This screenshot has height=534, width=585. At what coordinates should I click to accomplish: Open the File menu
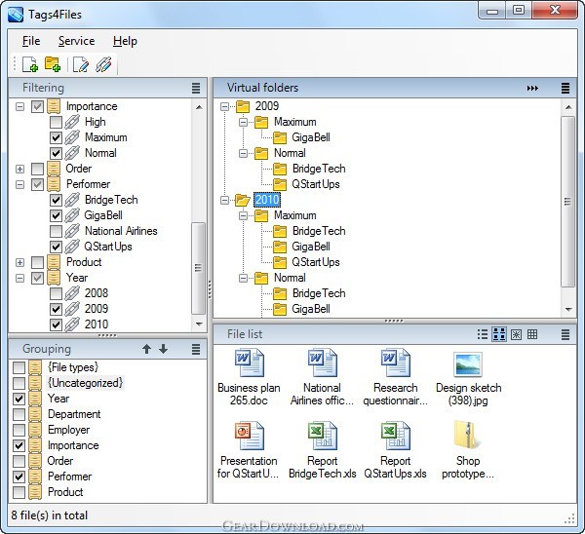31,41
